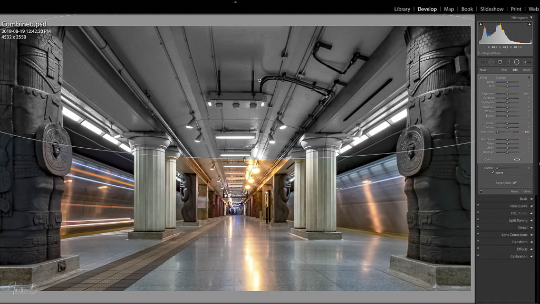Select the Red Eye Correction tool
This screenshot has height=304, width=540.
499,62
